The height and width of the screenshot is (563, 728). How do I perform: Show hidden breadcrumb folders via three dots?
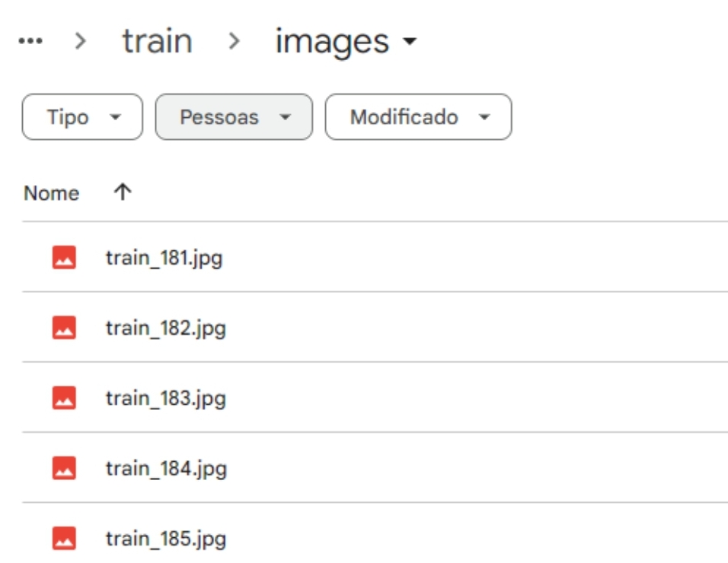tap(30, 41)
